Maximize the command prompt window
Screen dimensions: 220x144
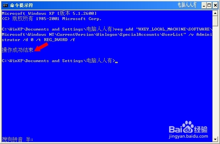coord(209,6)
